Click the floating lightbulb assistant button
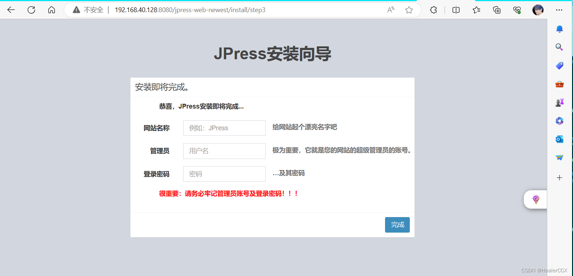 point(536,199)
